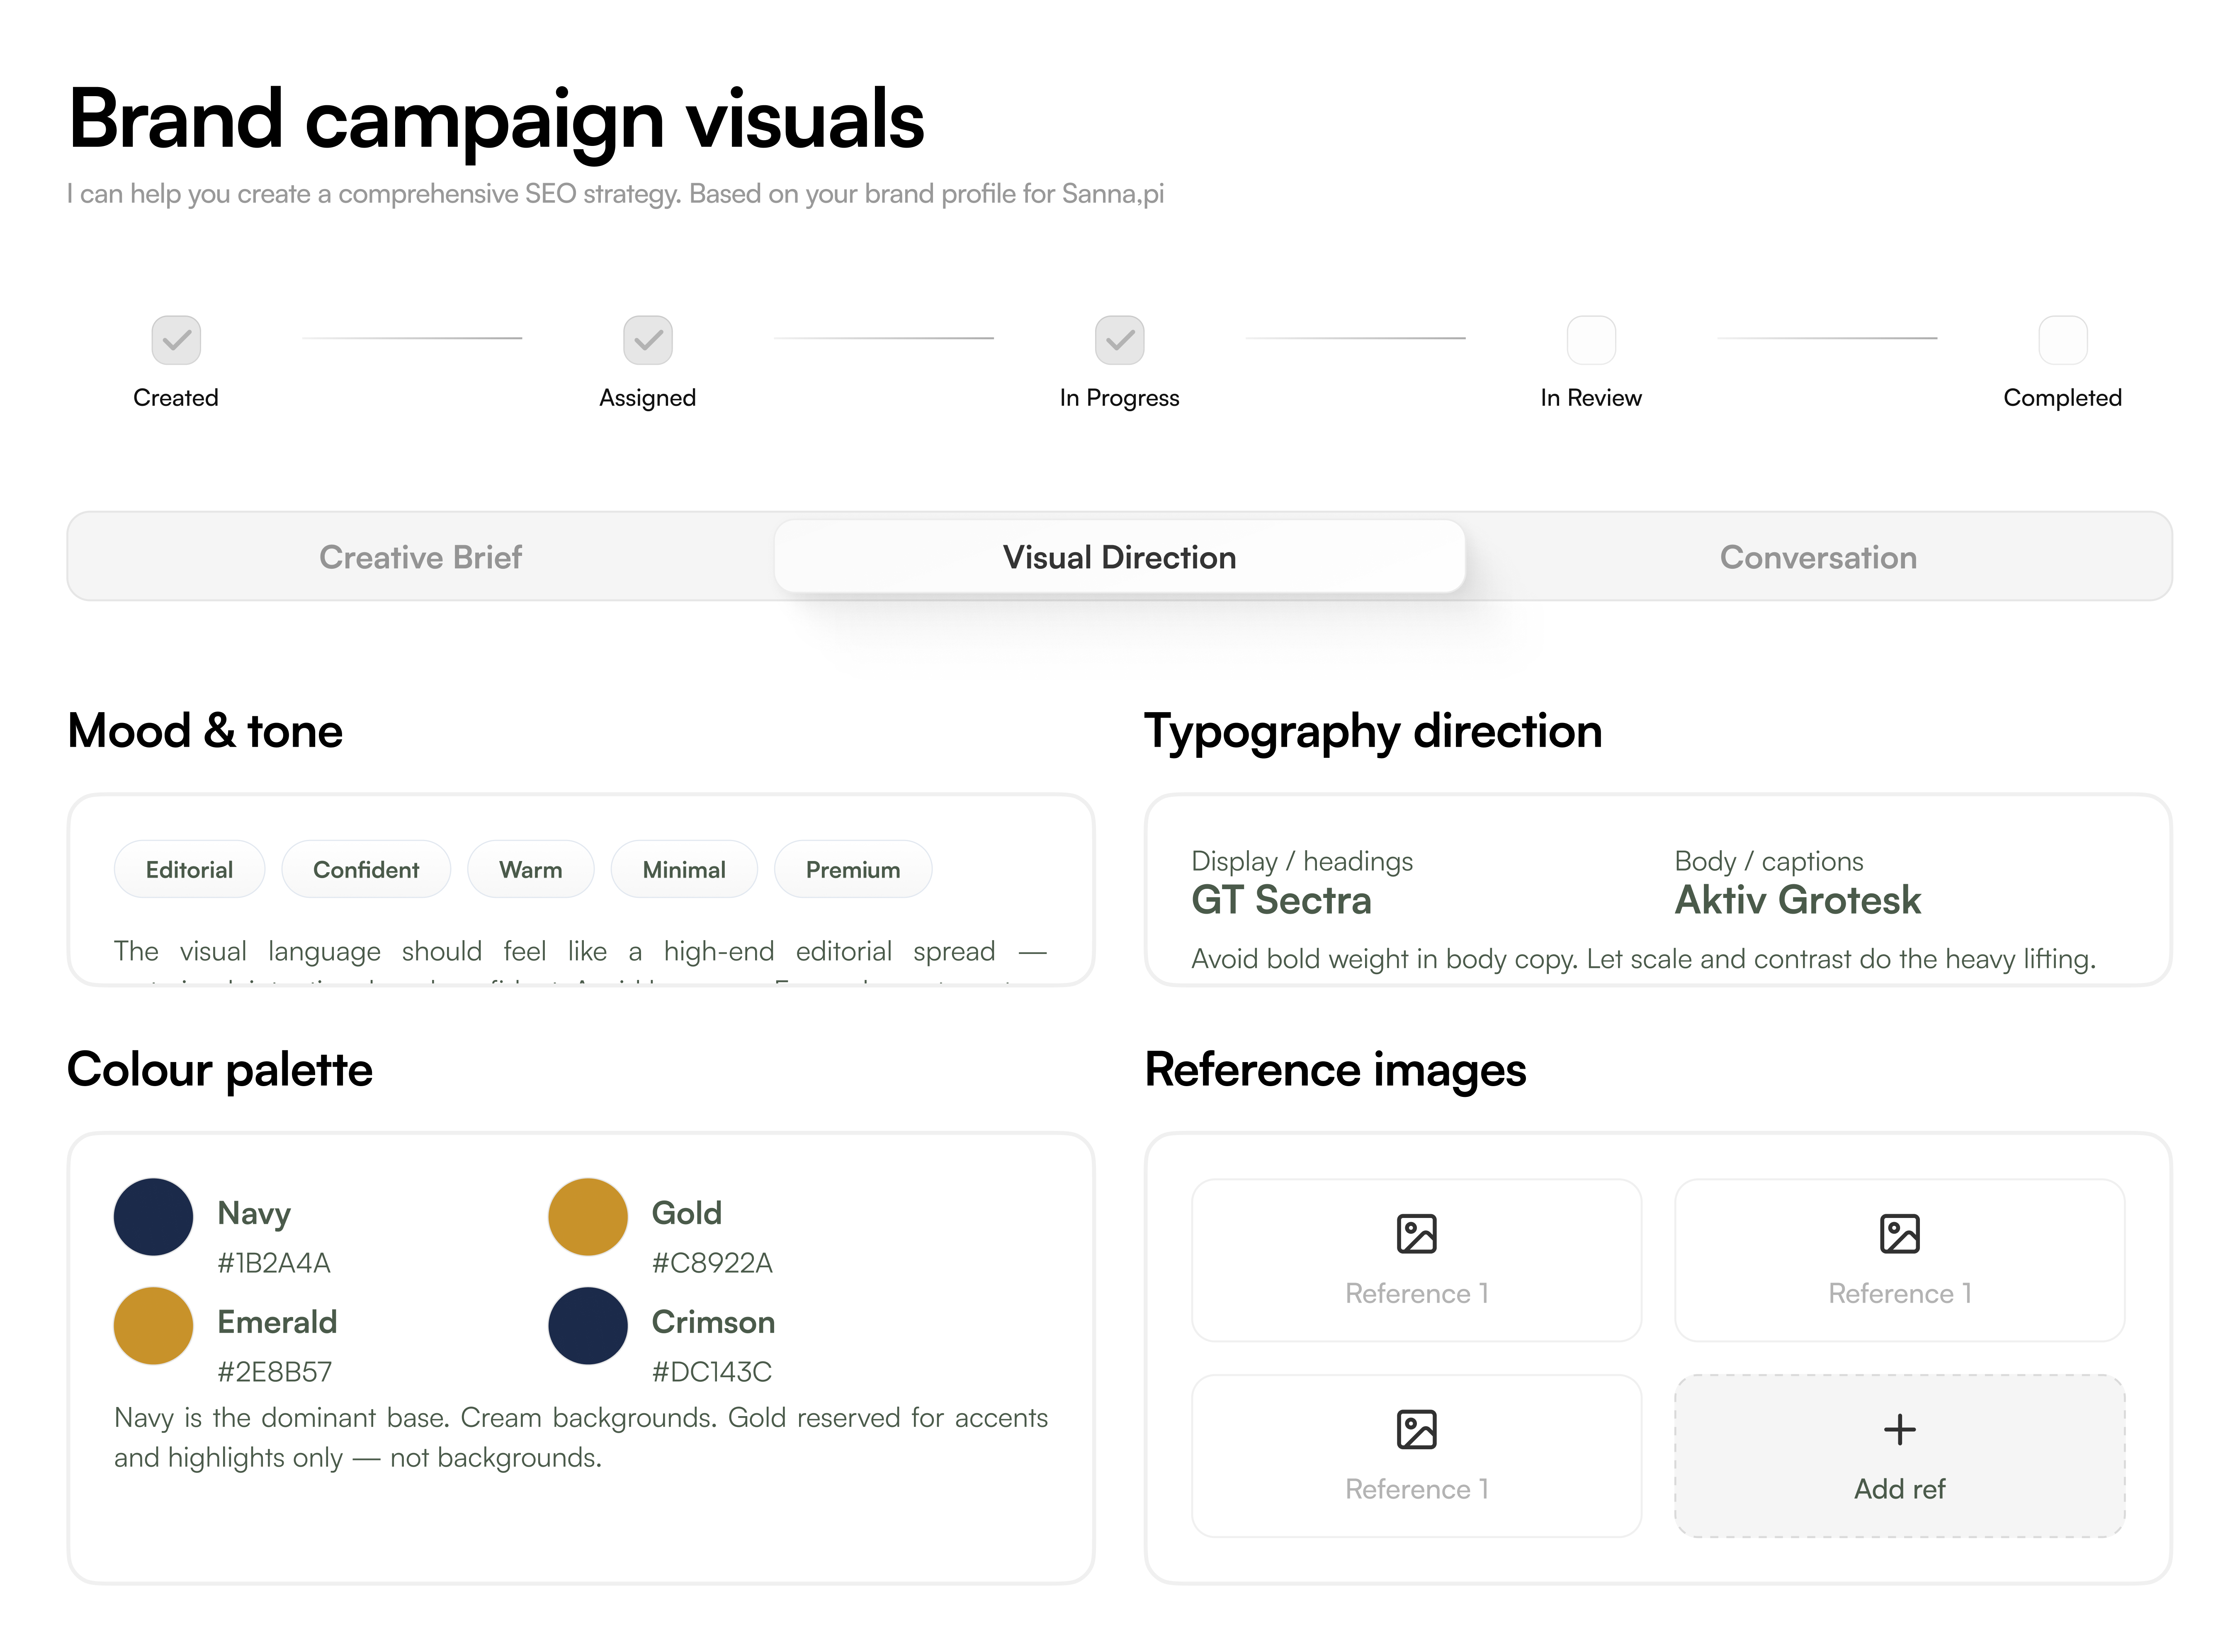Click the Display / headings label

[1302, 862]
